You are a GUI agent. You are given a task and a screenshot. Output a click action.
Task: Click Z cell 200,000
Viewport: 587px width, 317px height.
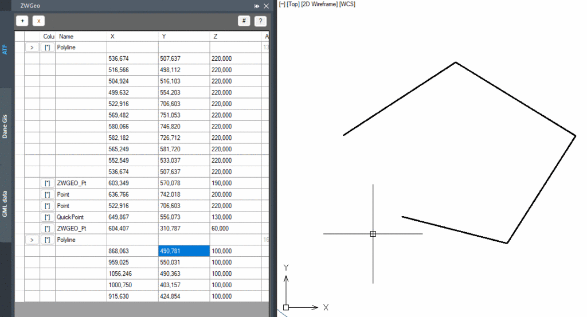(x=235, y=195)
